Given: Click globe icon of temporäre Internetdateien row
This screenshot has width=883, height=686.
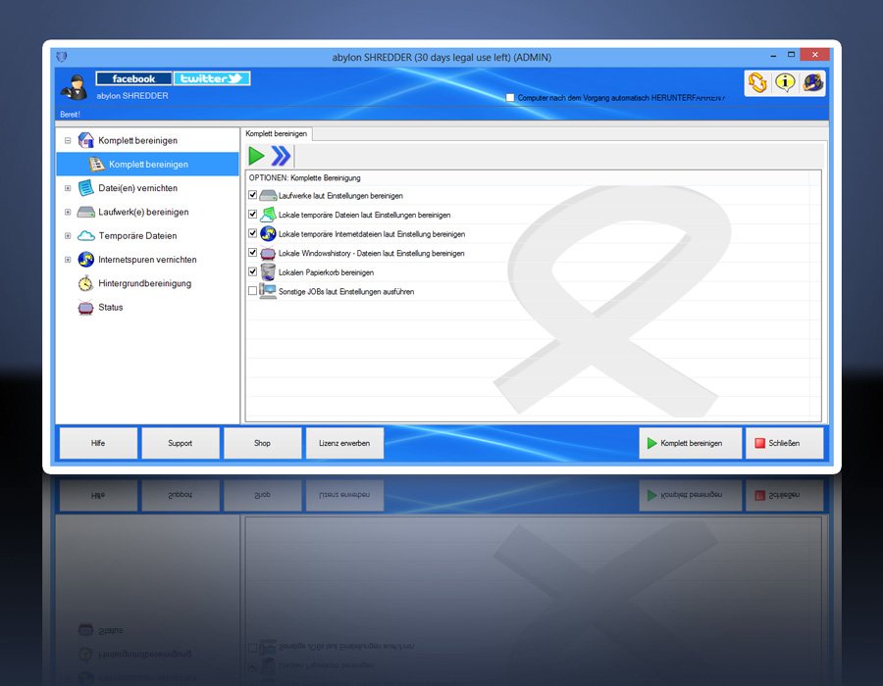Looking at the screenshot, I should 268,233.
